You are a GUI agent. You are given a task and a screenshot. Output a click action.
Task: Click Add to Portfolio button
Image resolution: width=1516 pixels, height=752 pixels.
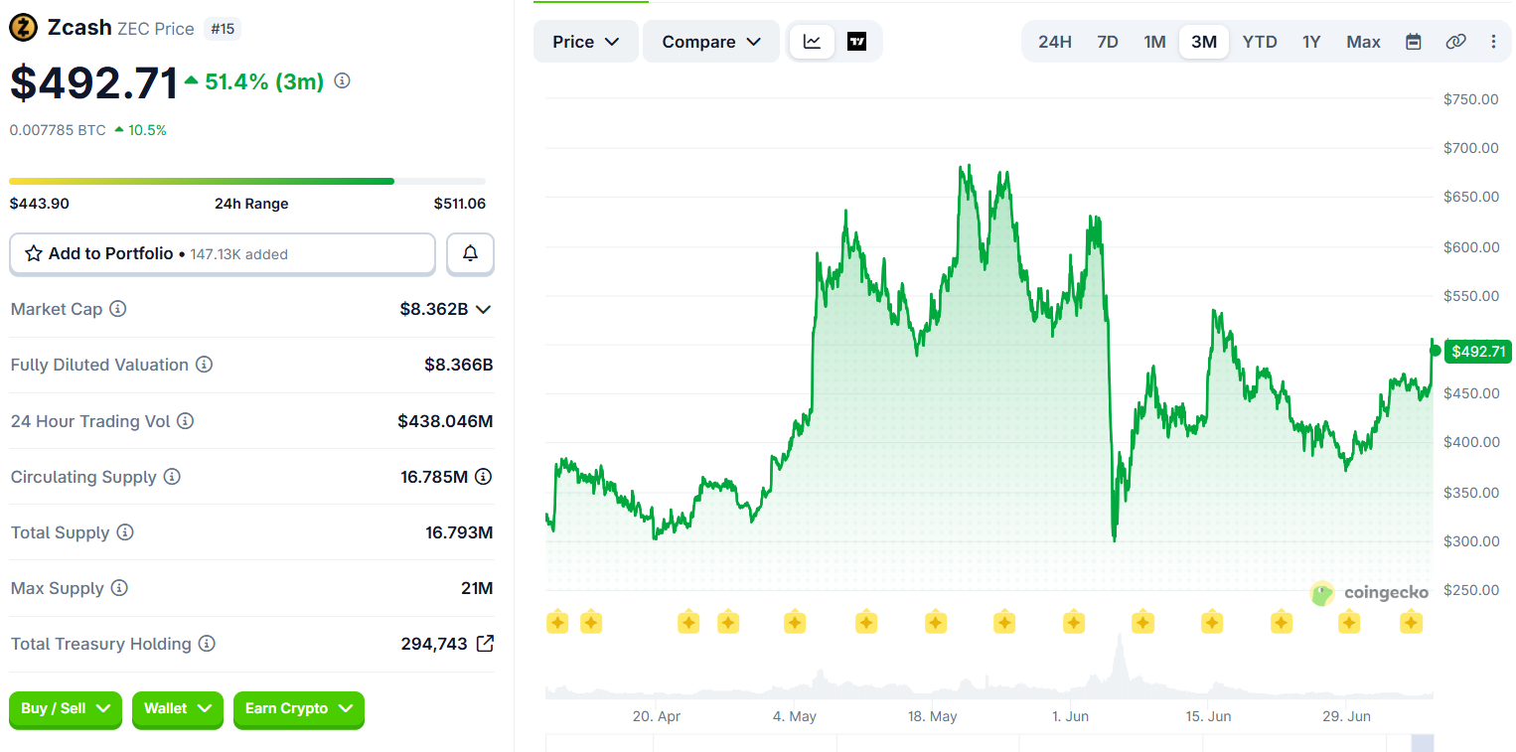[223, 254]
